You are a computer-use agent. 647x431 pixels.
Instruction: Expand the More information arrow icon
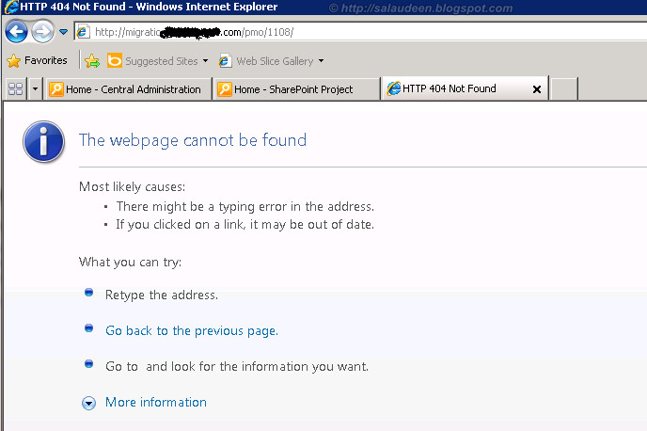(88, 403)
